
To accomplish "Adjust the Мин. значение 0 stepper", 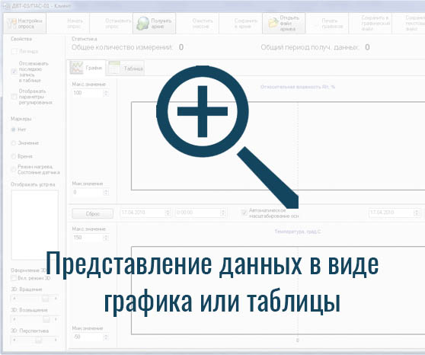I will click(106, 192).
